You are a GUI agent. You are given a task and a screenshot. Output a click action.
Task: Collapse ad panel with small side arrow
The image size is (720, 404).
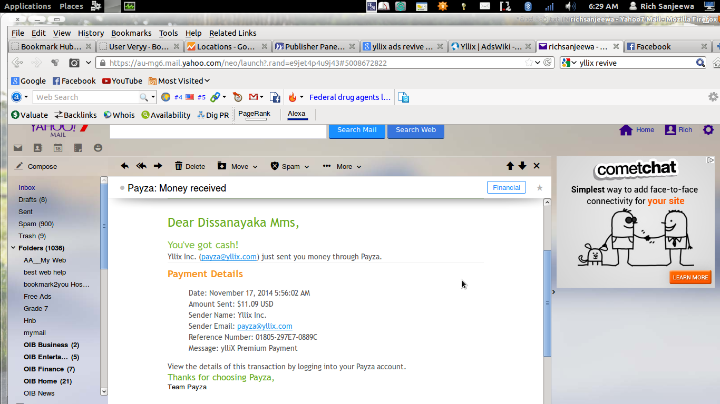pyautogui.click(x=553, y=292)
